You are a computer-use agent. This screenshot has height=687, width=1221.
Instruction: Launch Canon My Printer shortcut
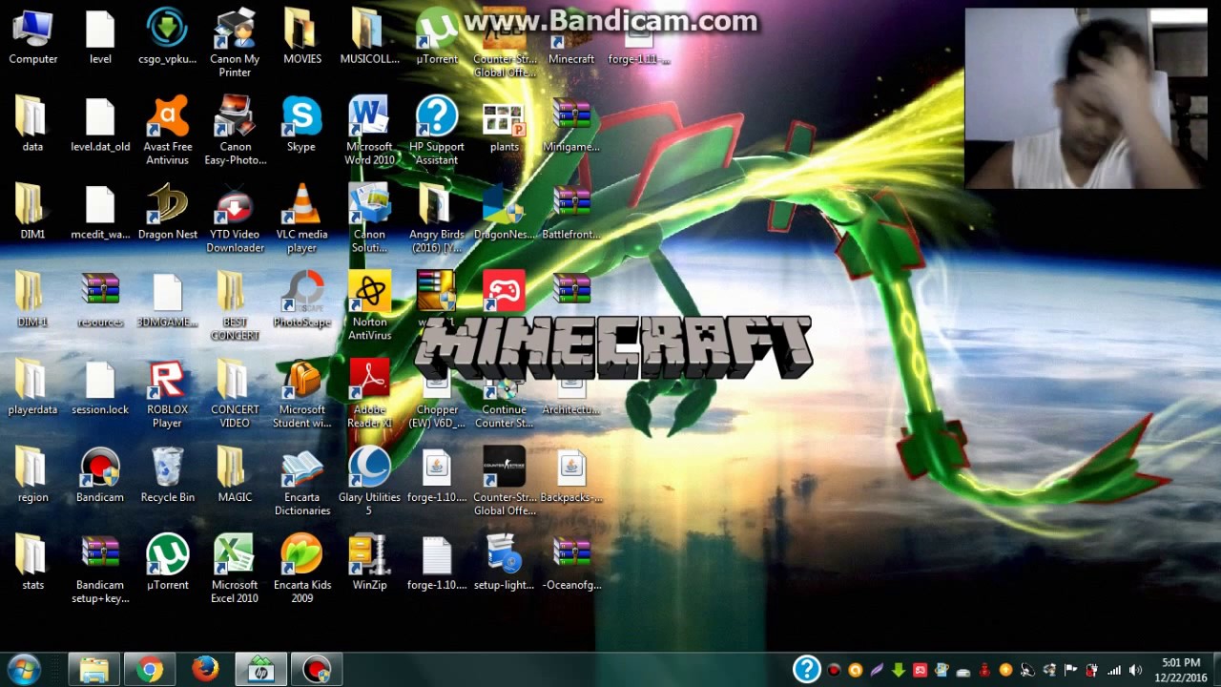(235, 44)
